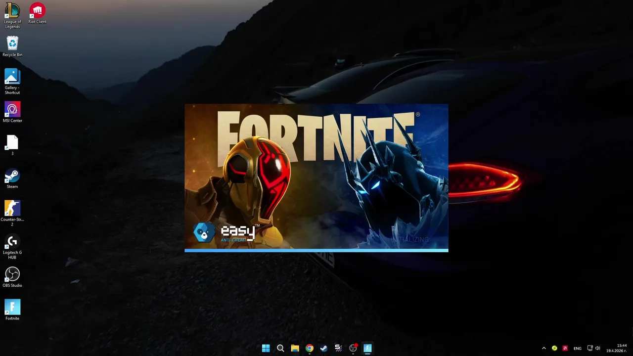Open OBS Studio from the taskbar
The width and height of the screenshot is (633, 356).
(x=353, y=348)
